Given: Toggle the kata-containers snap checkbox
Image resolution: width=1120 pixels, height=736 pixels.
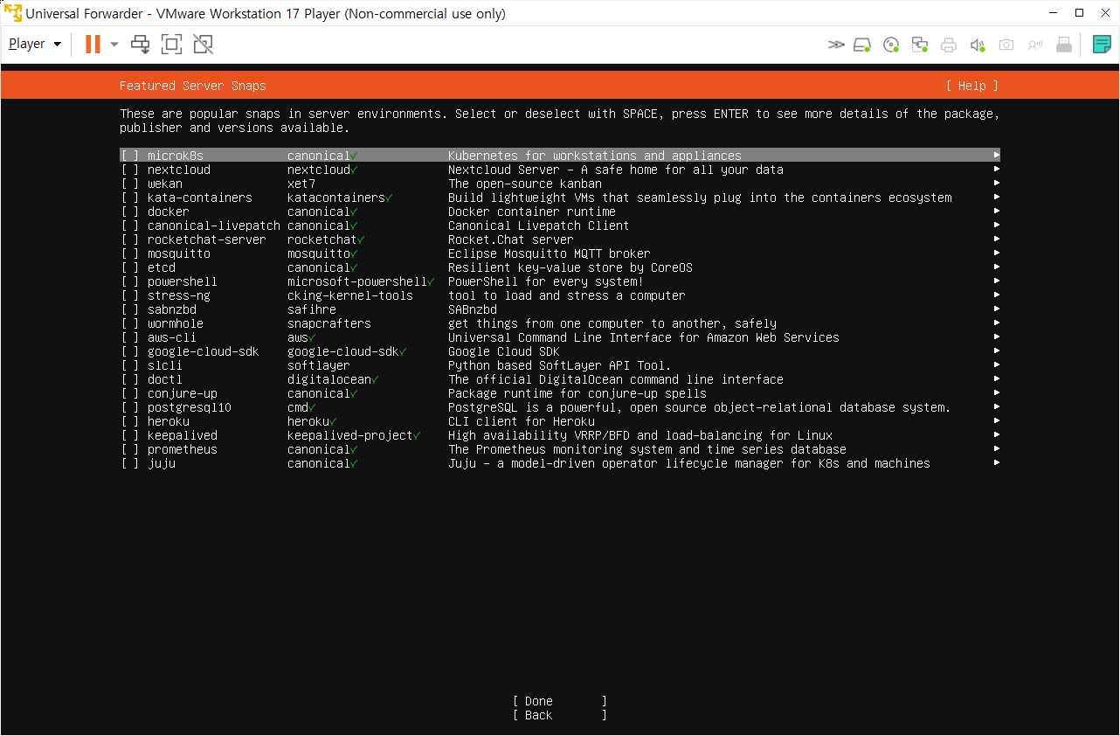Looking at the screenshot, I should click(x=130, y=198).
